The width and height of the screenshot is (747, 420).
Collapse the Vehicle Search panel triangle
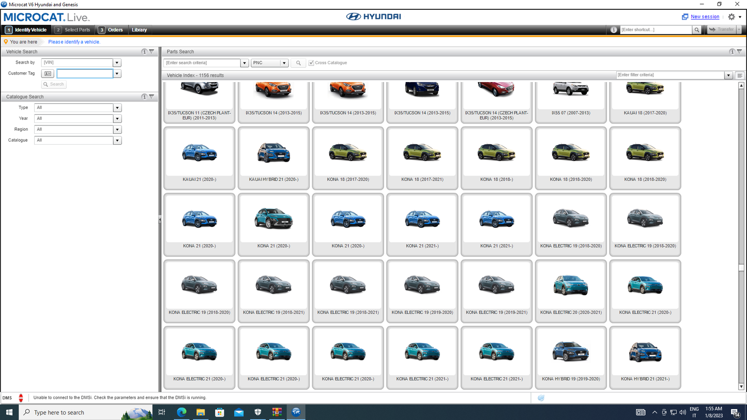[x=151, y=52]
